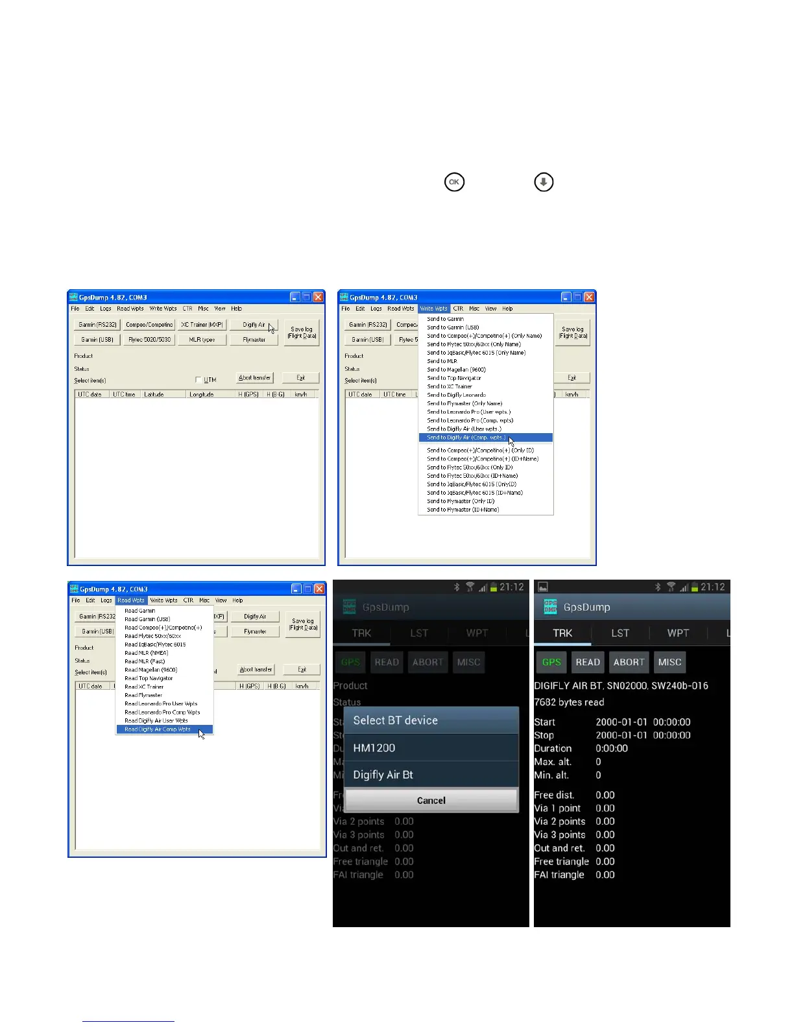Viewport: 794px width, 1027px height.
Task: Choose Read Garmin (USB) in Read Wpts menu
Action: (165, 619)
